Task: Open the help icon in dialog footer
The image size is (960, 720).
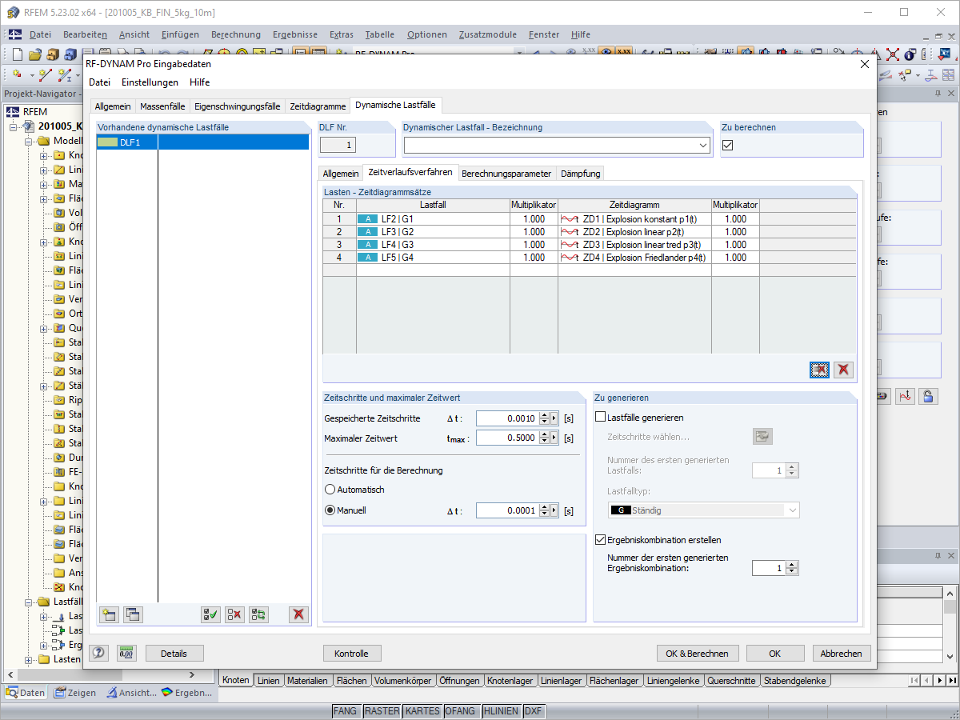Action: pos(99,653)
